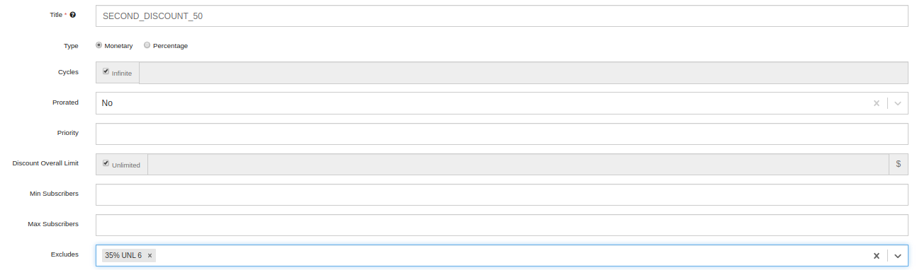Click the Min Subscribers field

pos(502,194)
